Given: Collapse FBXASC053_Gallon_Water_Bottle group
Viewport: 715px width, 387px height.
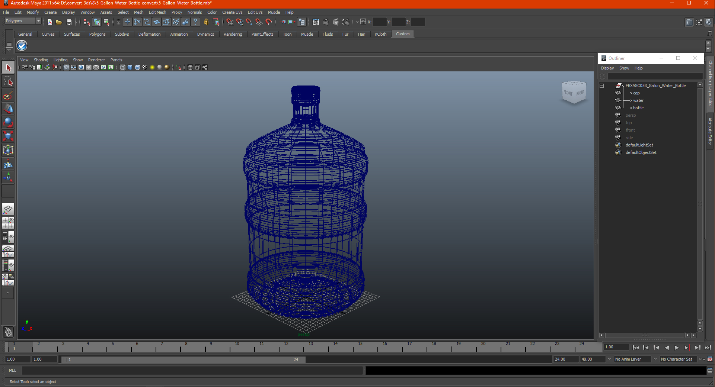Looking at the screenshot, I should click(601, 86).
